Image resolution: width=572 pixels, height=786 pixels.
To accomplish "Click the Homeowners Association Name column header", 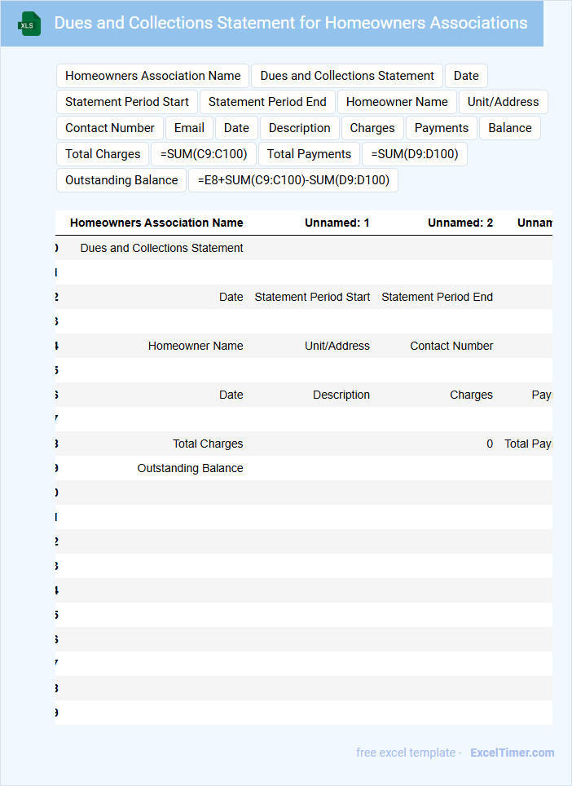I will click(156, 223).
